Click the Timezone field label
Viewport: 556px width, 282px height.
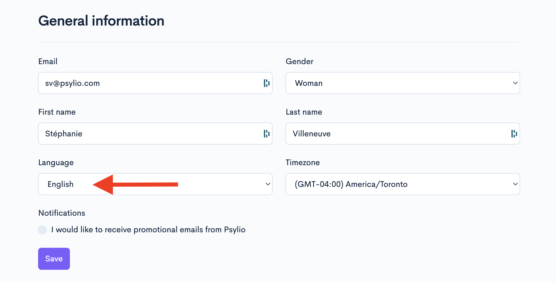coord(303,162)
